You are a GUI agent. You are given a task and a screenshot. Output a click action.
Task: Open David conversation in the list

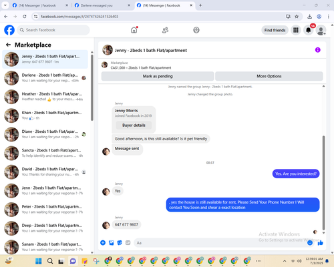[45, 172]
